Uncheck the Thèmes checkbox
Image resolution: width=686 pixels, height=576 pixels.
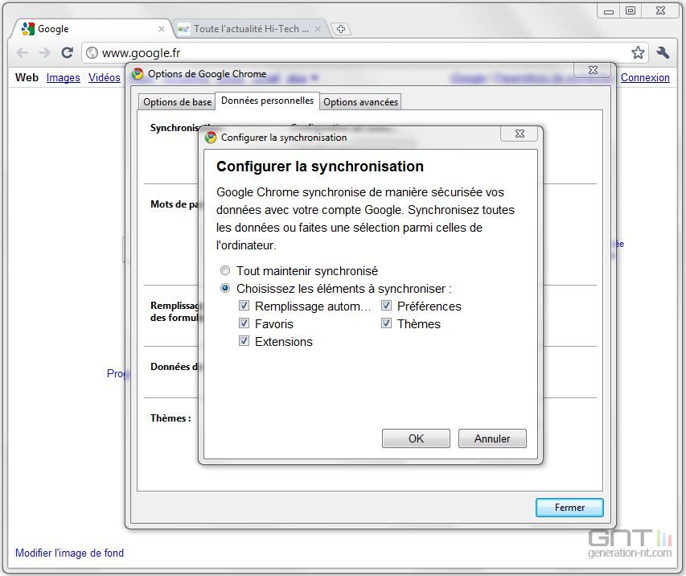click(x=386, y=323)
